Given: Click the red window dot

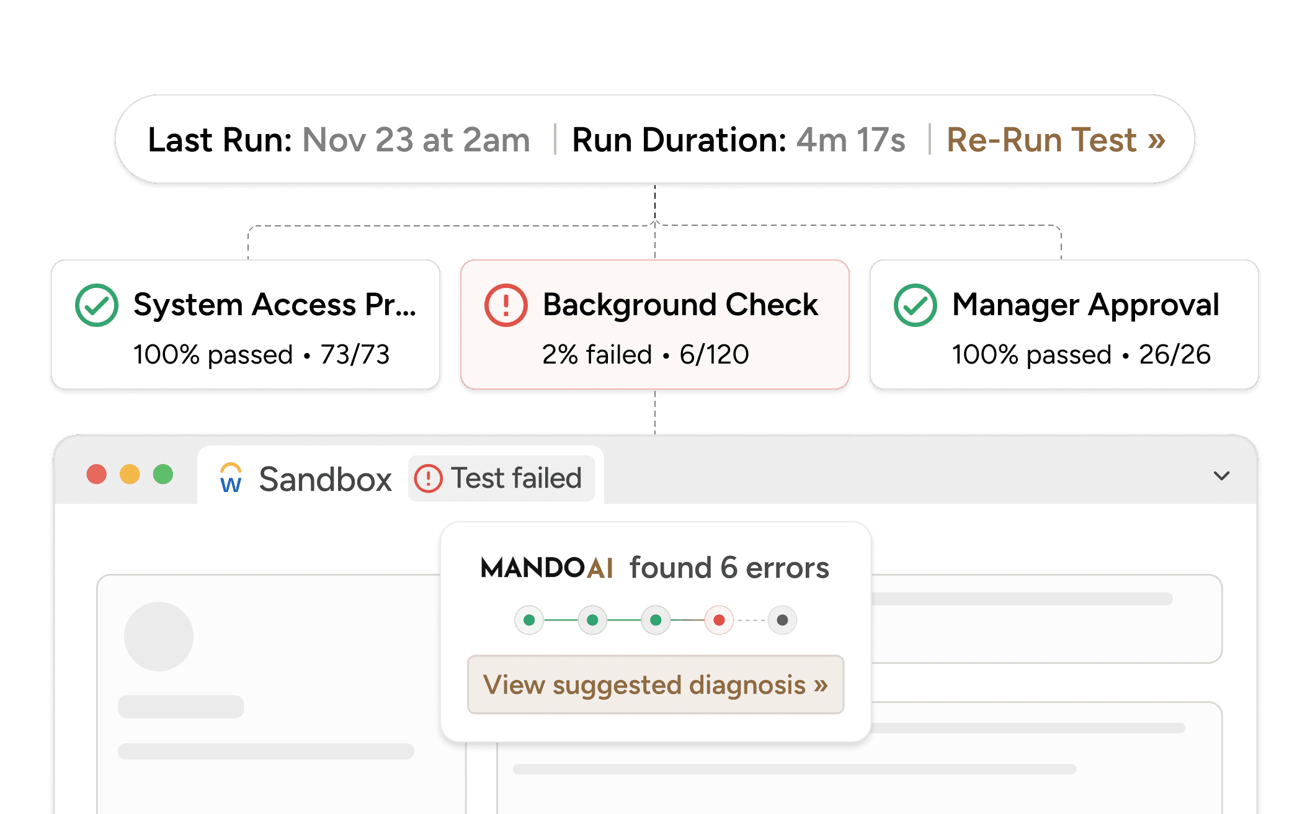Looking at the screenshot, I should pyautogui.click(x=97, y=475).
